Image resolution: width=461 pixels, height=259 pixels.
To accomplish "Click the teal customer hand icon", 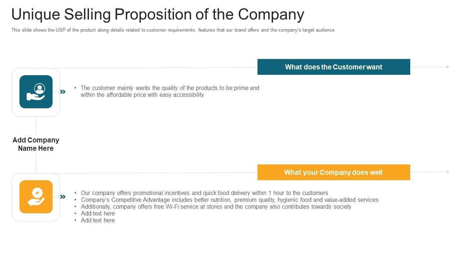I will (x=36, y=92).
